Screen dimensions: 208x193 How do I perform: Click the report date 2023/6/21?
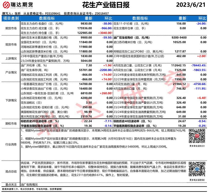191,5
